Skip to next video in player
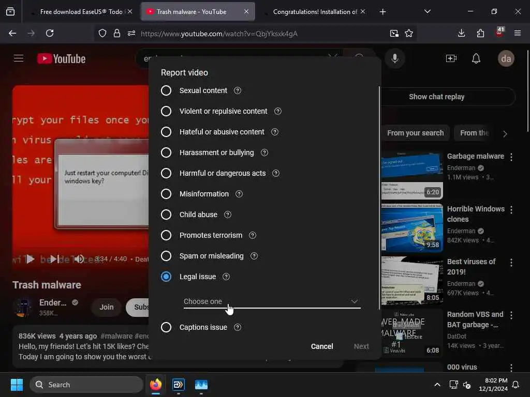This screenshot has height=397, width=530. (55, 259)
